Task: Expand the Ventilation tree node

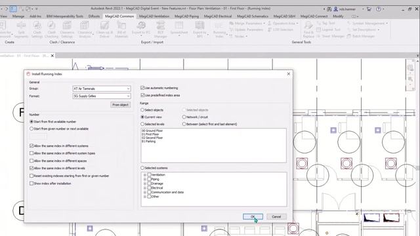Action: point(145,175)
